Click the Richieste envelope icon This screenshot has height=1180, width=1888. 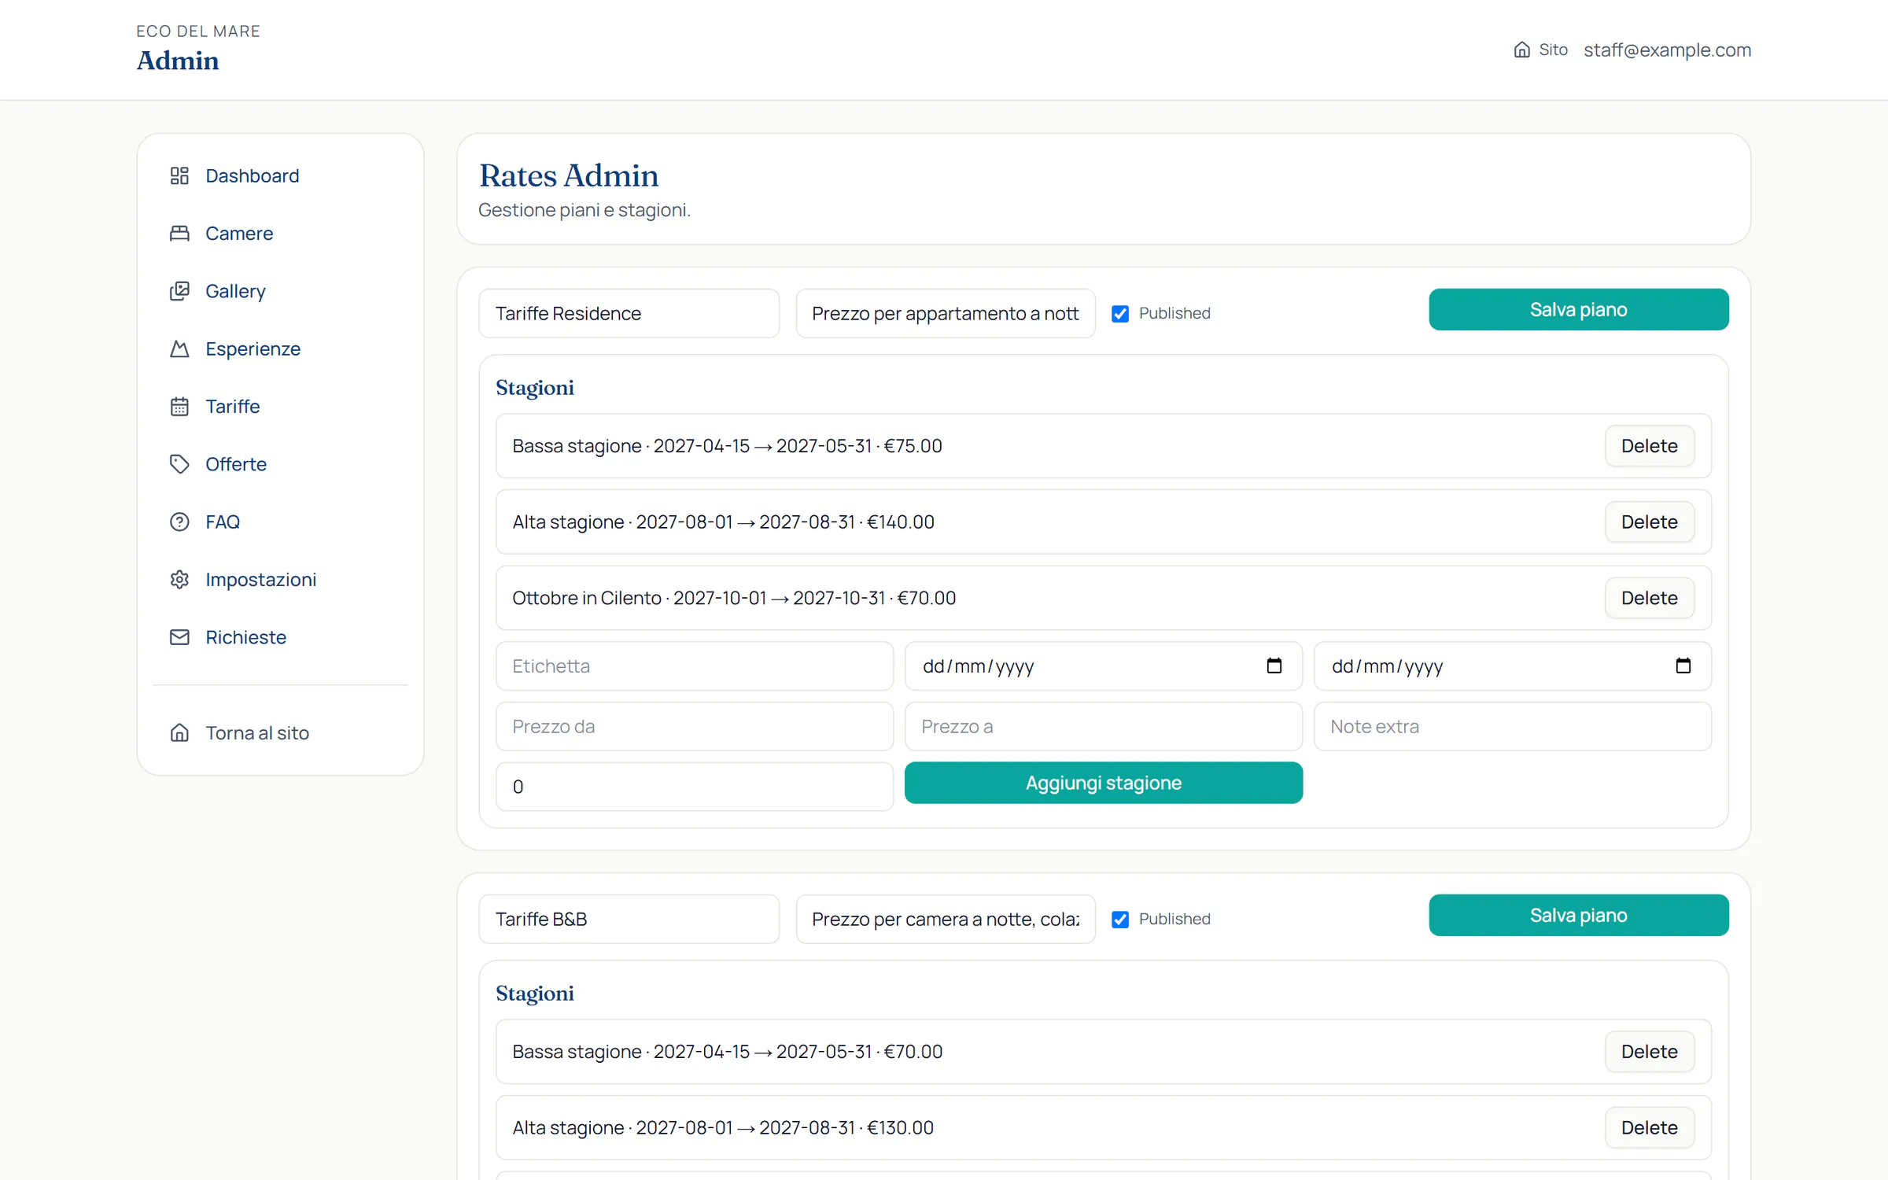pos(179,637)
